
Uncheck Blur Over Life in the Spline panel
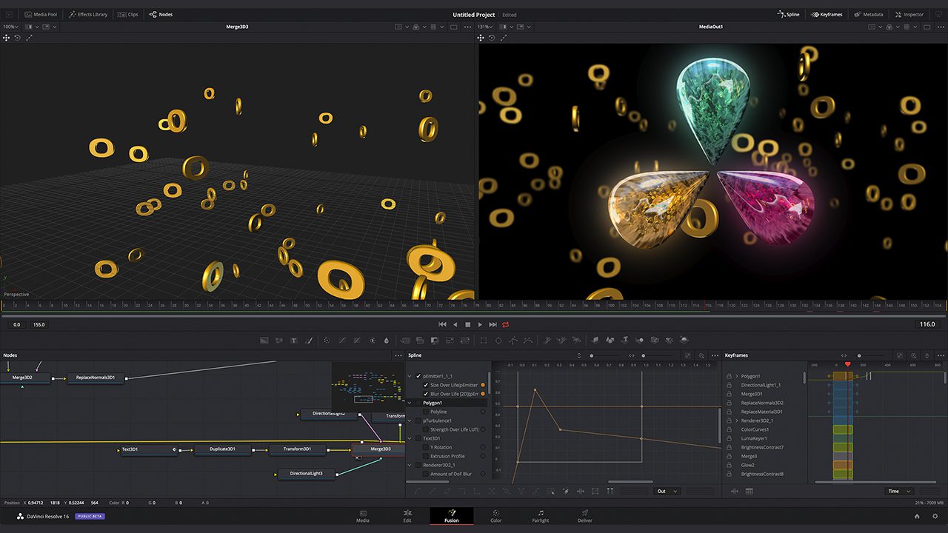click(426, 394)
